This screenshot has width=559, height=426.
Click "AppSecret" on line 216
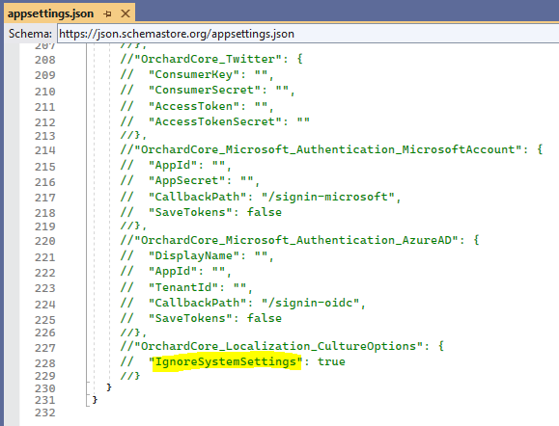click(186, 180)
